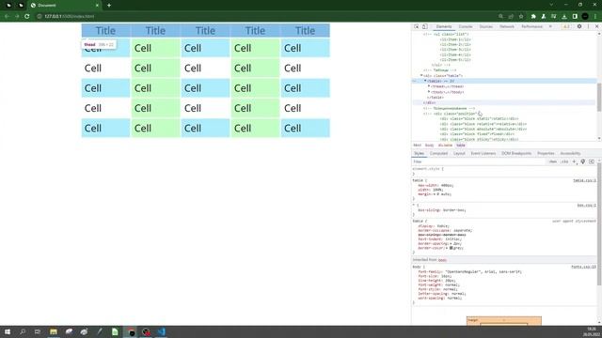Open DevTools settings gear
Viewport: 602px width, 338px height.
tap(579, 26)
